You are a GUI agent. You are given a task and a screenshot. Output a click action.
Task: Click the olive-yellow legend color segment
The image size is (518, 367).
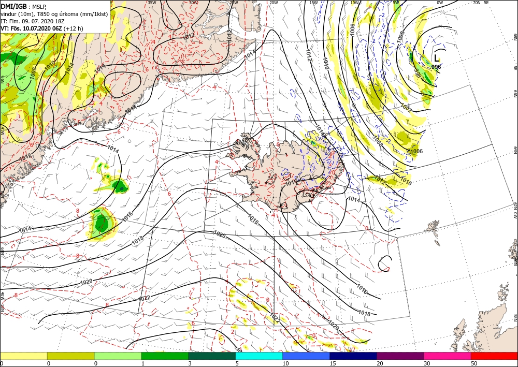tap(70, 356)
